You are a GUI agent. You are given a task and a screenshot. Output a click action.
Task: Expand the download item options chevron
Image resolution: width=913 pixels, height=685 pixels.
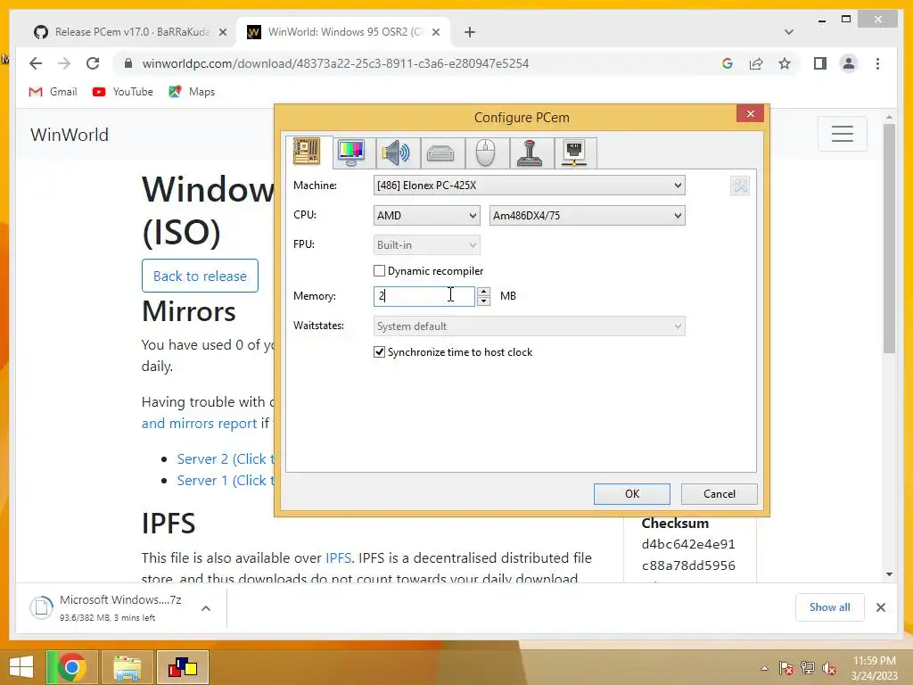(206, 608)
